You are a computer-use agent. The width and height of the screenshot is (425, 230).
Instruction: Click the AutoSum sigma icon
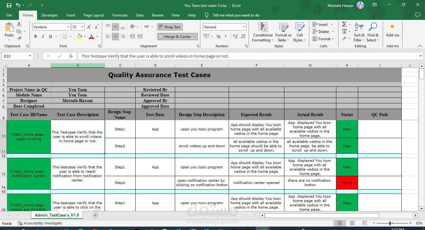click(x=344, y=24)
